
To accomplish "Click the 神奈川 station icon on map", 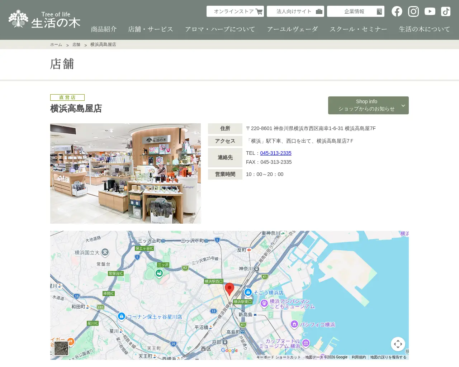I will coord(256,269).
